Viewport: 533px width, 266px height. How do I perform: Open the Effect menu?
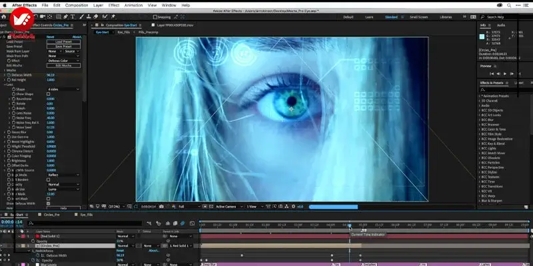[x=114, y=5]
